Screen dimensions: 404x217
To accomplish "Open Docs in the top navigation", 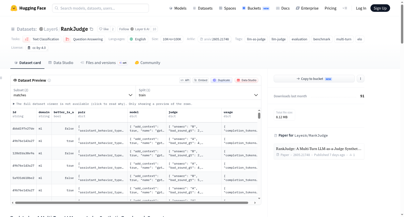I will coord(283,8).
